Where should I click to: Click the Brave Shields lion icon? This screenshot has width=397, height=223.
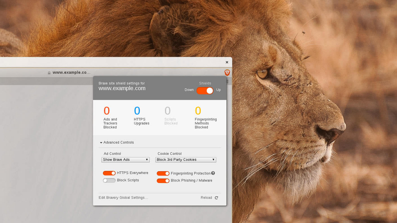pyautogui.click(x=227, y=72)
